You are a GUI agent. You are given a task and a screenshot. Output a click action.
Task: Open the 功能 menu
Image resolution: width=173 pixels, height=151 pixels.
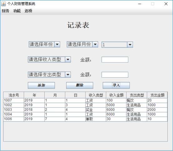(x=17, y=11)
